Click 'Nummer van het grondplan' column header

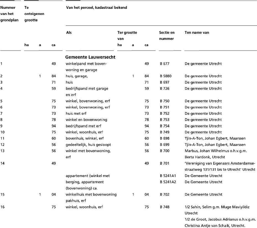(9, 14)
